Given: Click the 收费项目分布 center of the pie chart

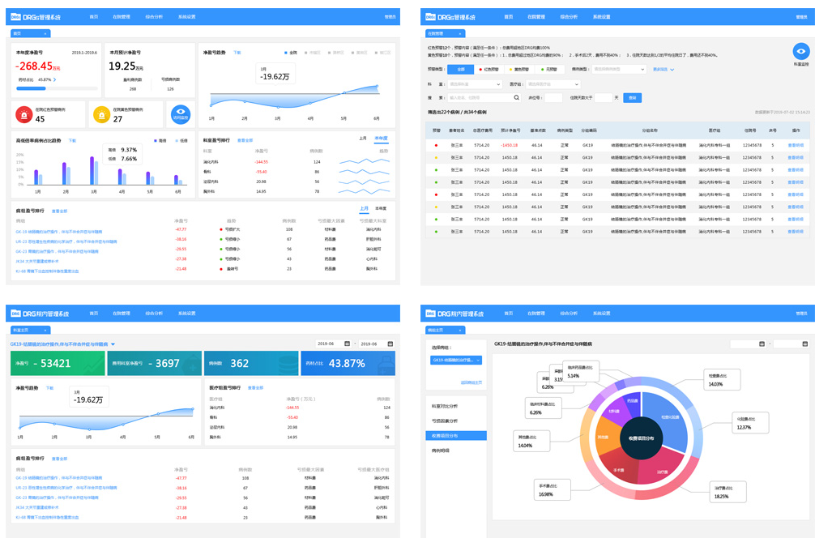Looking at the screenshot, I should (x=641, y=438).
